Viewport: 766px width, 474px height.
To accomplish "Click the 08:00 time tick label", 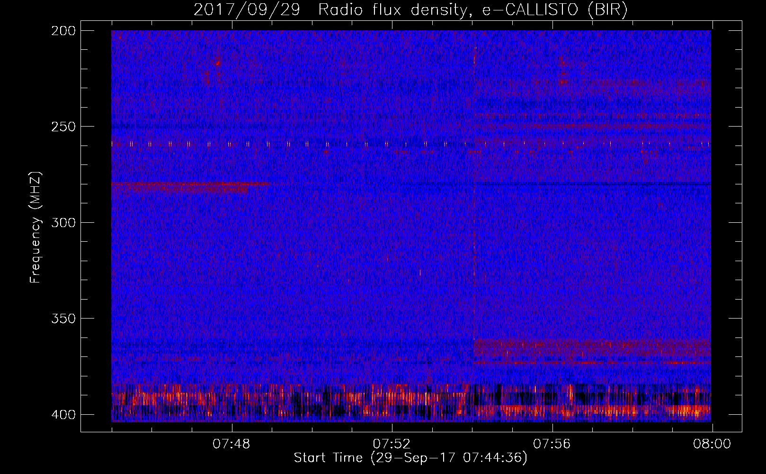I will tap(712, 444).
